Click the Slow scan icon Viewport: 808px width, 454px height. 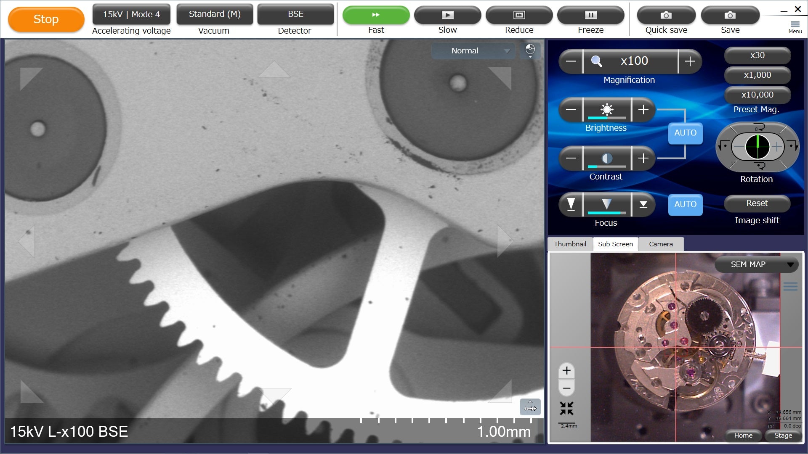(447, 15)
